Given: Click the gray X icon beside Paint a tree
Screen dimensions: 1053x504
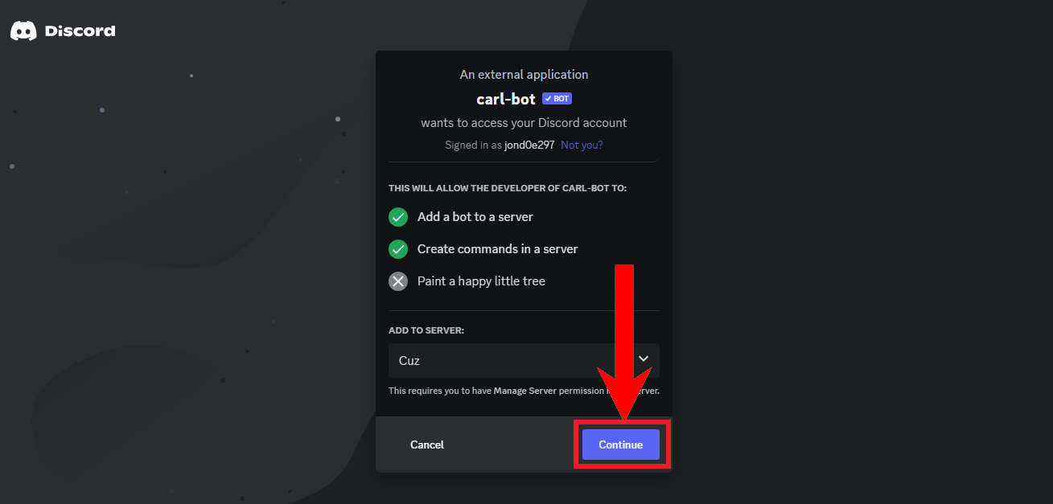Looking at the screenshot, I should click(x=398, y=281).
